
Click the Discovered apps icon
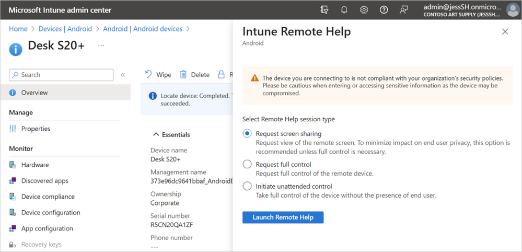coord(13,181)
